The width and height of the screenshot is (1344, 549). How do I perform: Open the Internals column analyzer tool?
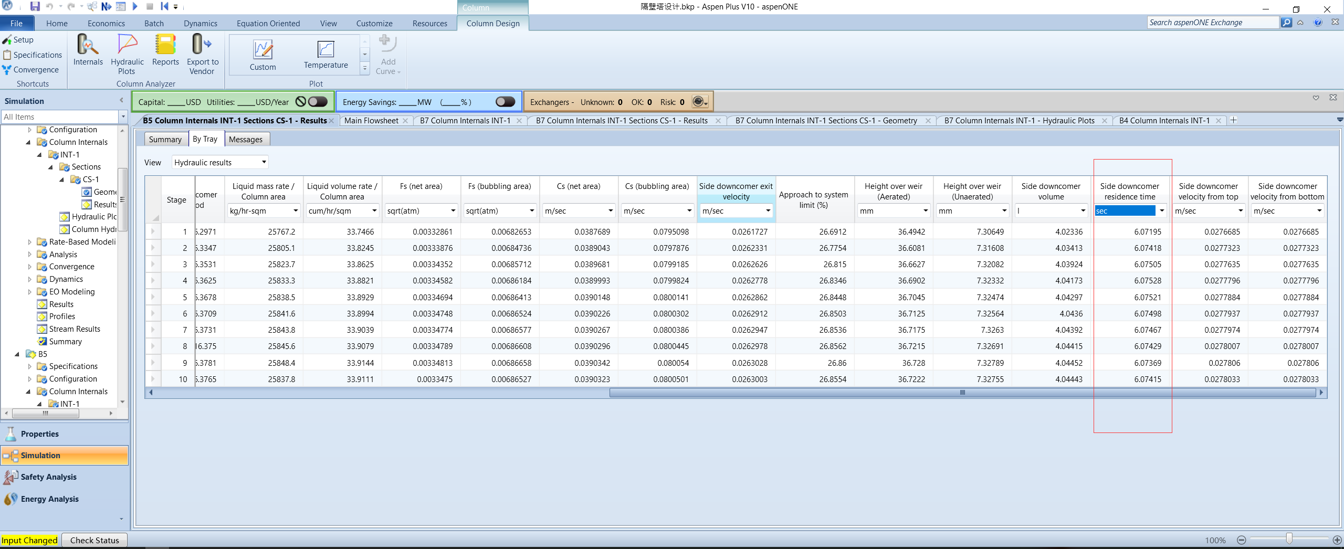(x=88, y=50)
